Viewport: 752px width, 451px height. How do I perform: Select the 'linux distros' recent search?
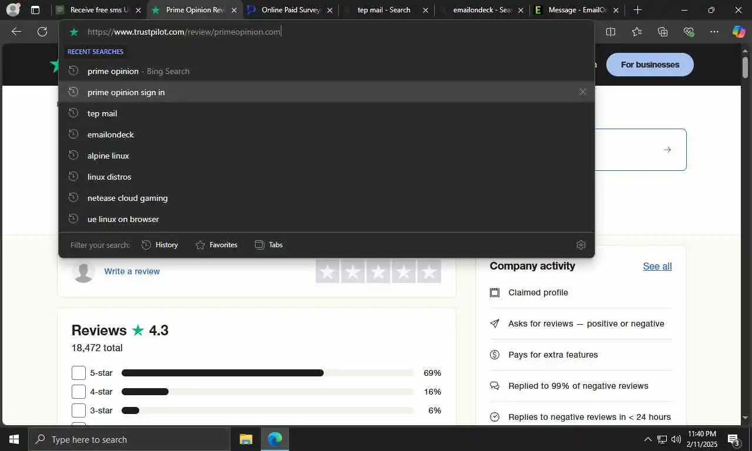[327, 177]
